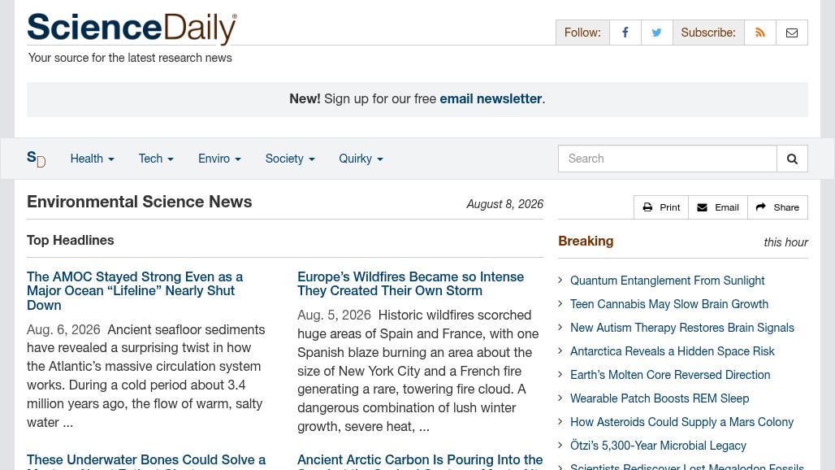
Task: Open AMOC Stayed Strong headline
Action: 135,291
